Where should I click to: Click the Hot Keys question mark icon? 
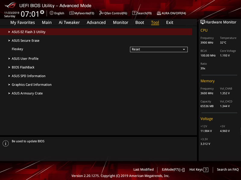click(x=206, y=170)
